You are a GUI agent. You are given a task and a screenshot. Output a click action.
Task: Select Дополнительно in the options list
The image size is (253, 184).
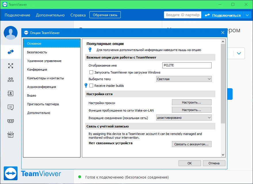[52, 113]
